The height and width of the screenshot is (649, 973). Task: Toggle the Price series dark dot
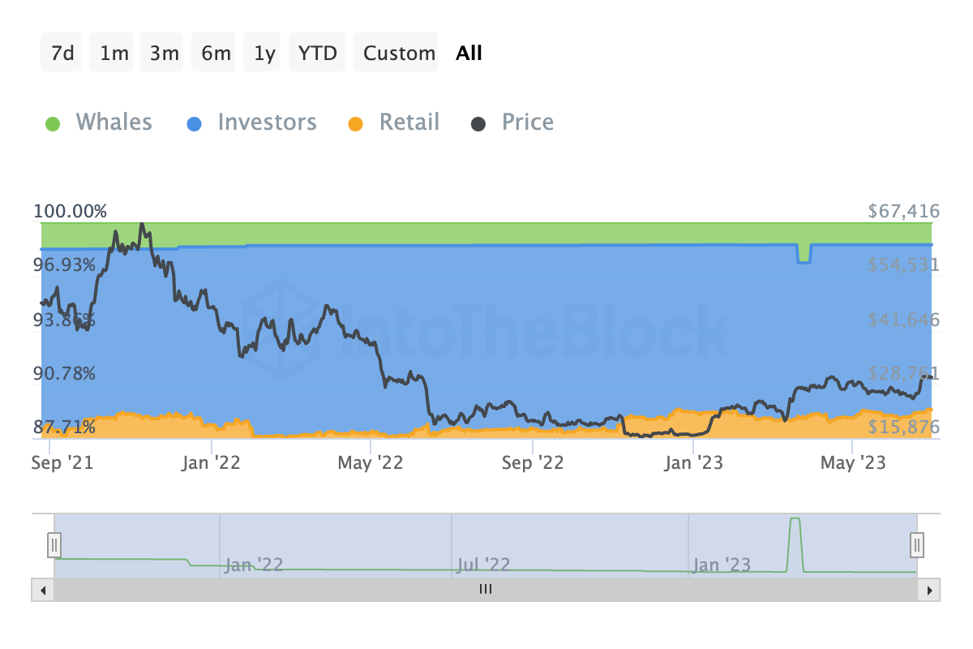479,123
